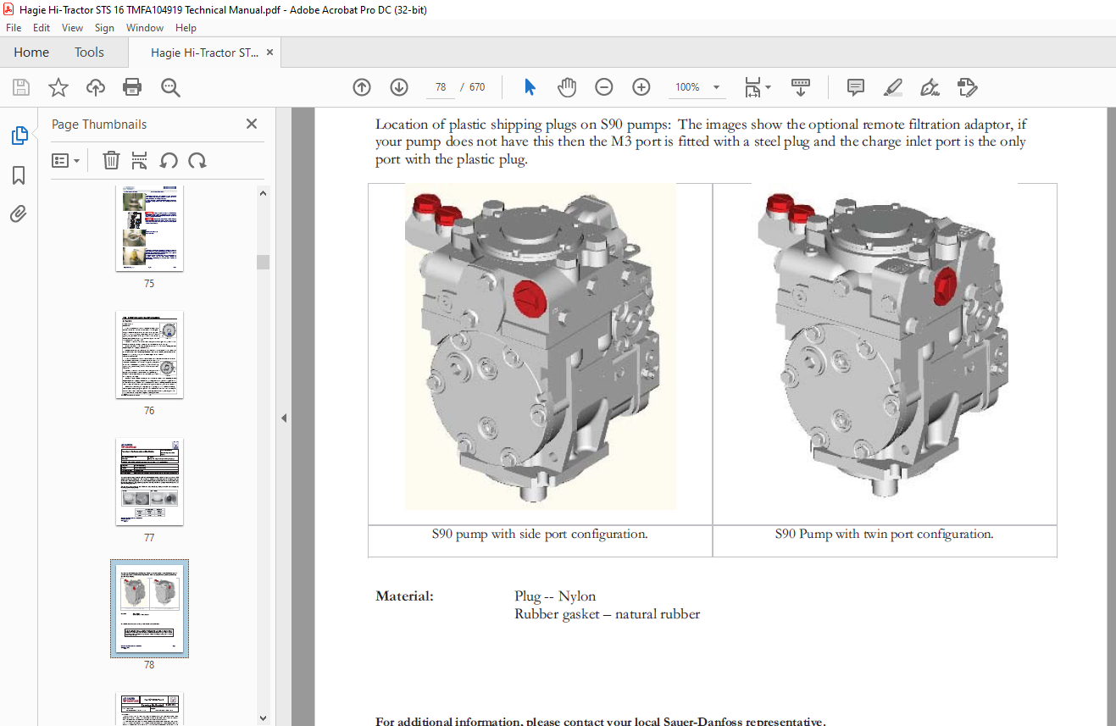Close the Hagie Hi-Tractor document tab
This screenshot has width=1116, height=726.
[x=269, y=53]
